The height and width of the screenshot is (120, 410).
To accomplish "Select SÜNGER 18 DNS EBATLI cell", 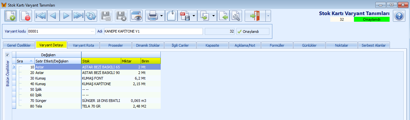I will tap(101, 101).
